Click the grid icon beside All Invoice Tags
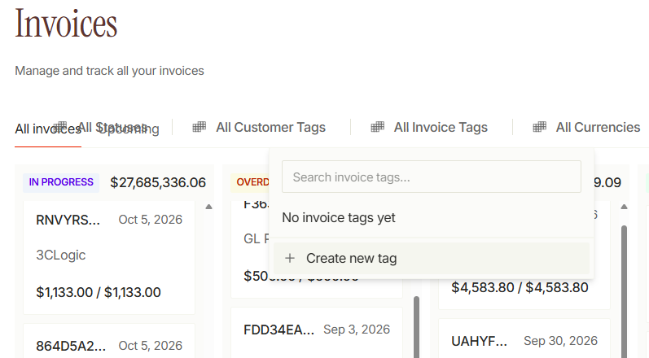This screenshot has width=649, height=358. coord(377,127)
